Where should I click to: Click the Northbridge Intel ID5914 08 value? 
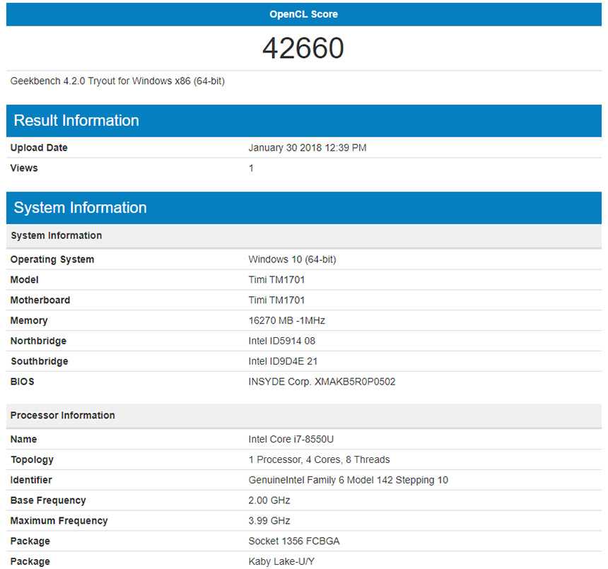281,341
